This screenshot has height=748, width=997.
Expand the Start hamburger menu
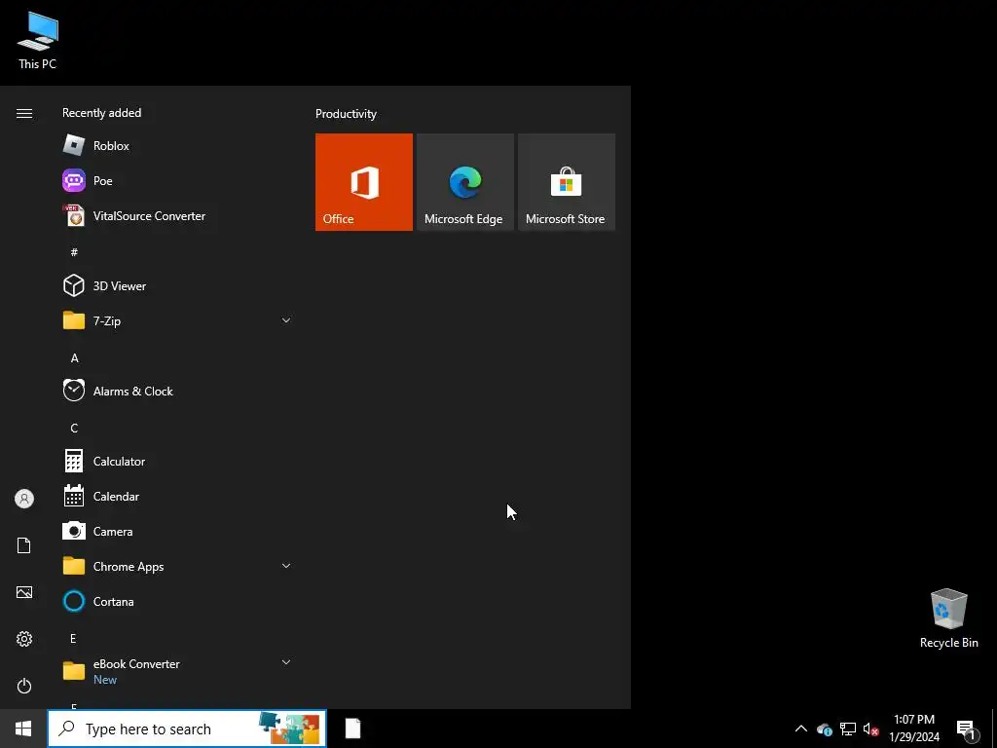point(24,113)
